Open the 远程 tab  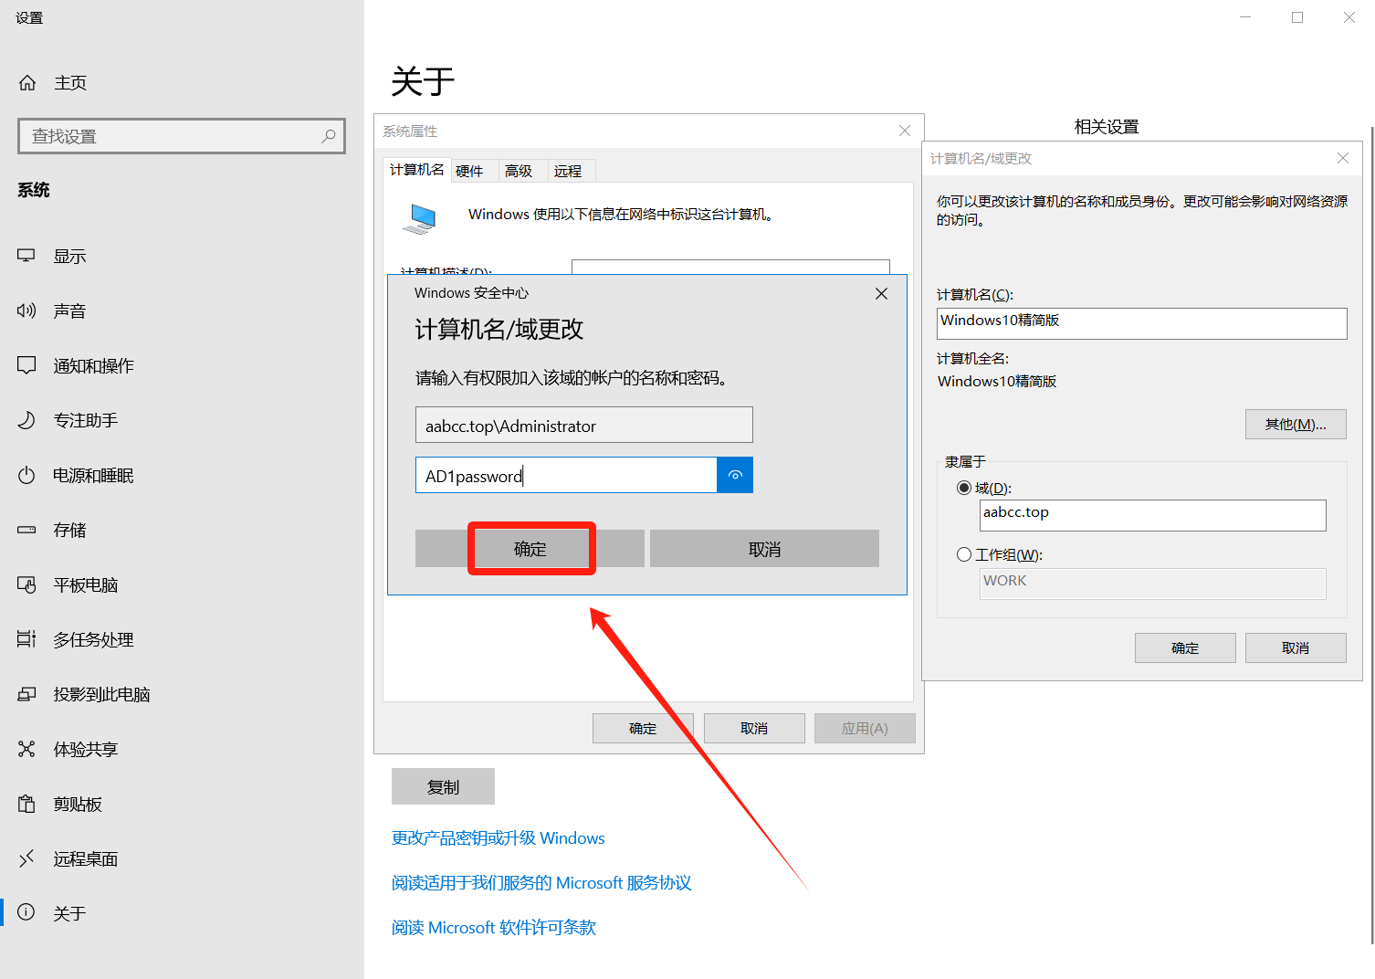pos(568,171)
